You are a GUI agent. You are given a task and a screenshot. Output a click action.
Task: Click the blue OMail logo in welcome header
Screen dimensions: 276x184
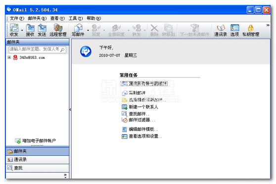coord(86,51)
